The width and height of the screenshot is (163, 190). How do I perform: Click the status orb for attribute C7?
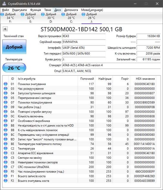coord(6,167)
